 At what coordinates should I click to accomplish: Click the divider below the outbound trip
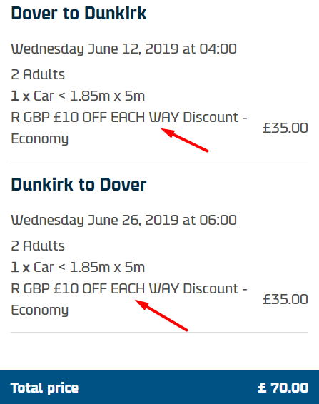tap(160, 161)
